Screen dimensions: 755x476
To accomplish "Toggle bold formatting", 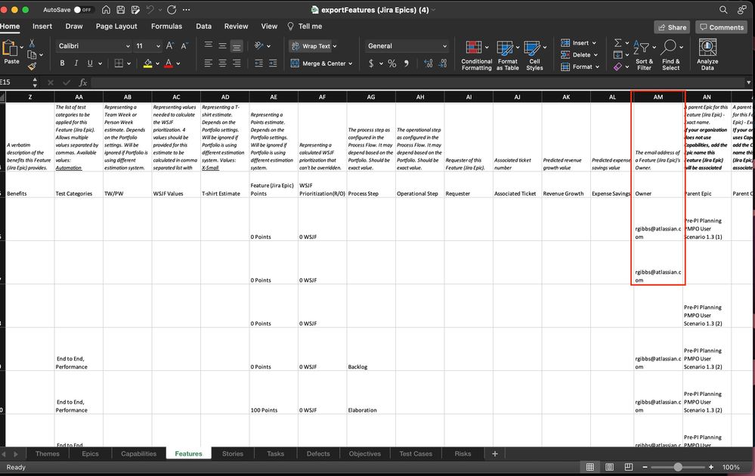I will [x=62, y=63].
